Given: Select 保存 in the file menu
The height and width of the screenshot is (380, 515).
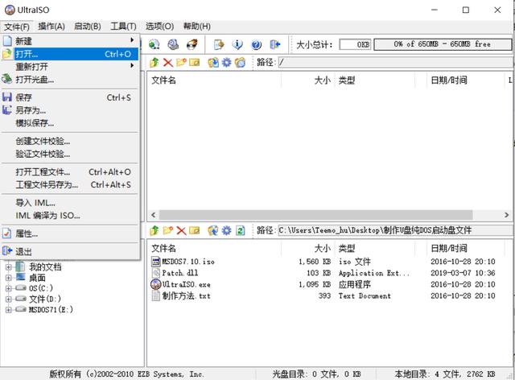Looking at the screenshot, I should [70, 97].
